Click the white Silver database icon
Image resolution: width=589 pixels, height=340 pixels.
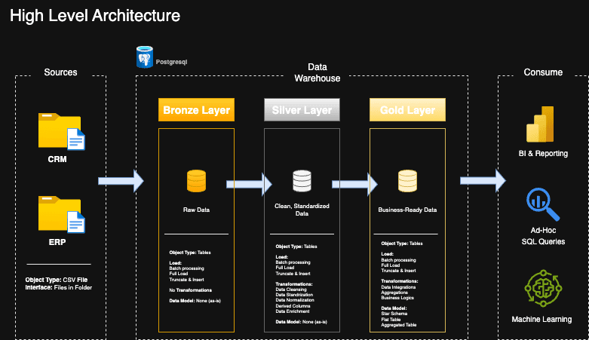[x=302, y=181]
